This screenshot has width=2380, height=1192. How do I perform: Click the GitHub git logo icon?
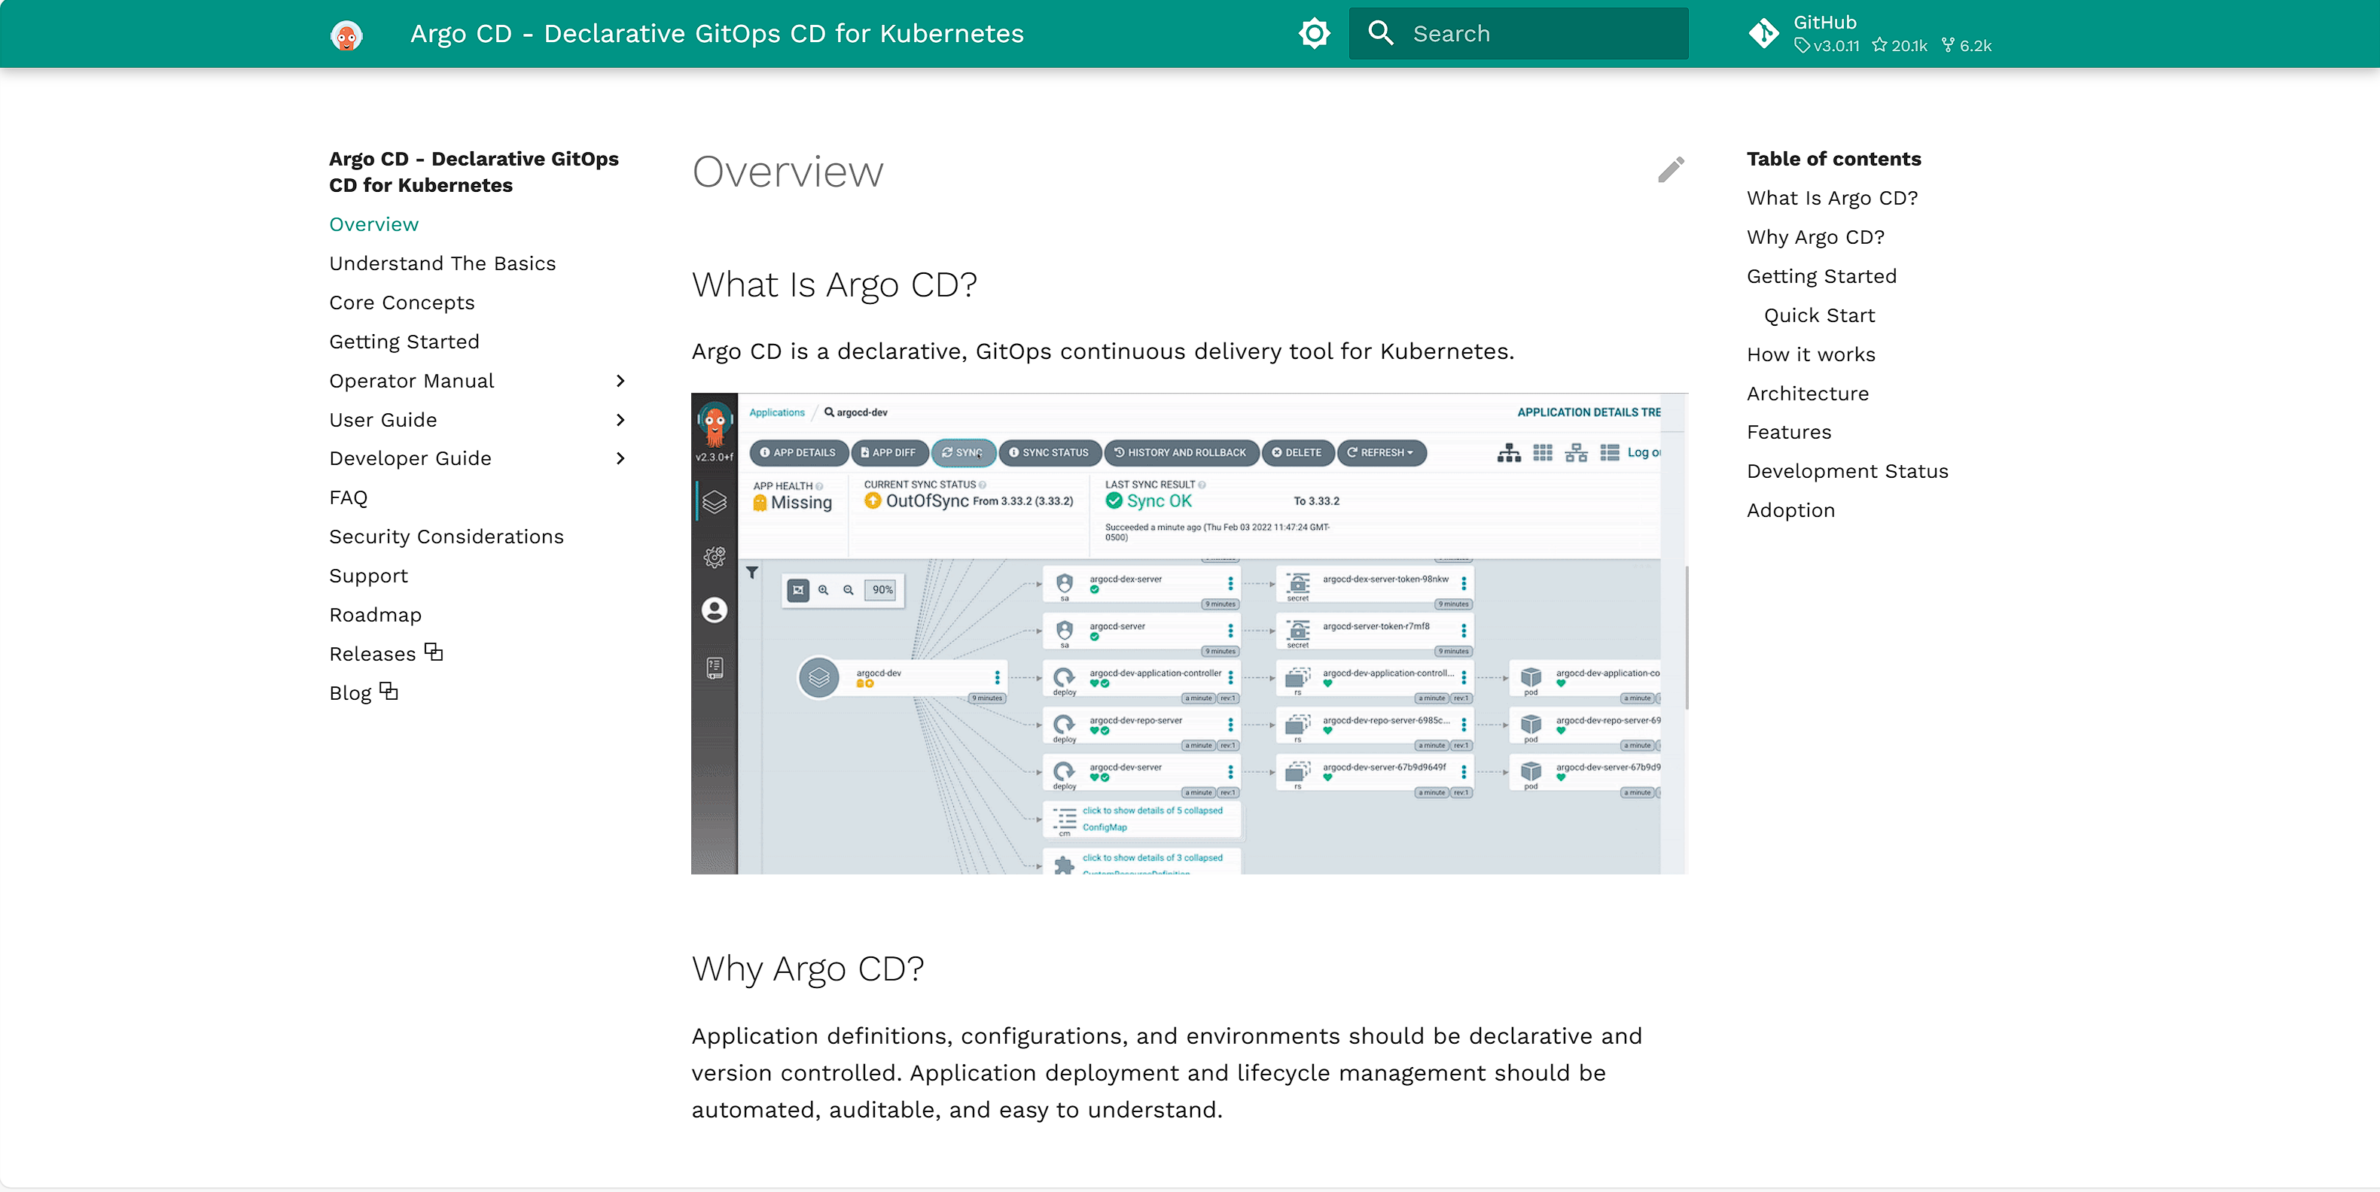tap(1764, 33)
